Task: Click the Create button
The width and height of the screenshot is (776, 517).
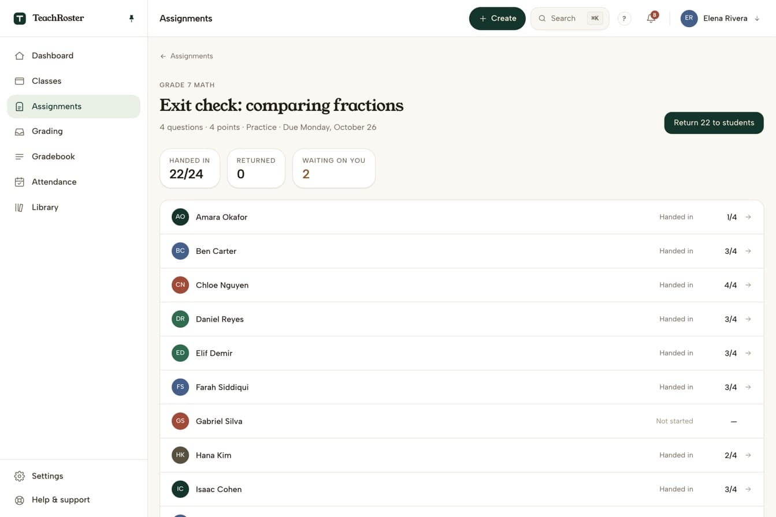Action: click(497, 18)
